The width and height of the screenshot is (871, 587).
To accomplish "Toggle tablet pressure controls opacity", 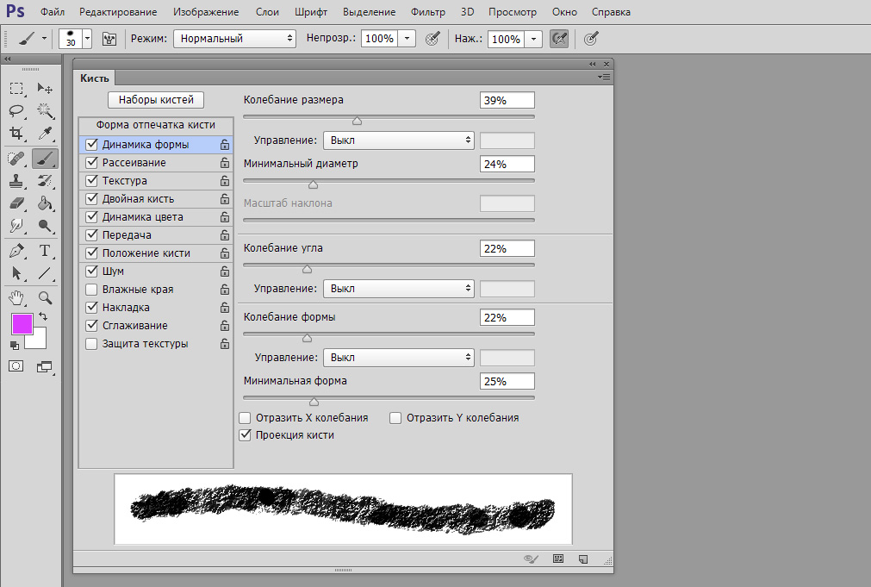I will coord(432,38).
